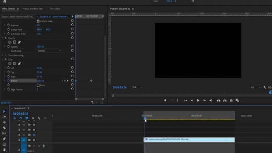Open the Color workspace tab
The height and width of the screenshot is (153, 272).
point(156,1)
